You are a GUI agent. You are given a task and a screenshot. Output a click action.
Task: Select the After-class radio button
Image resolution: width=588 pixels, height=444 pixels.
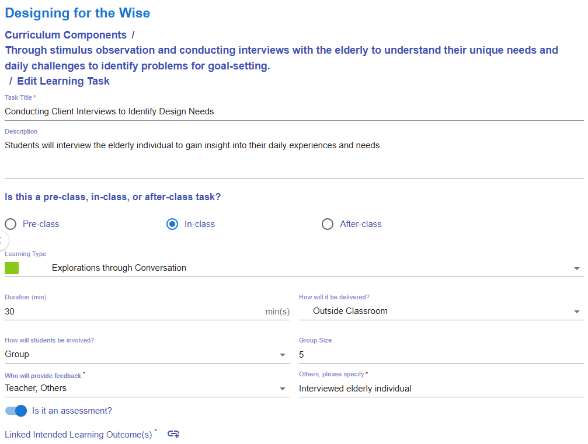click(328, 224)
